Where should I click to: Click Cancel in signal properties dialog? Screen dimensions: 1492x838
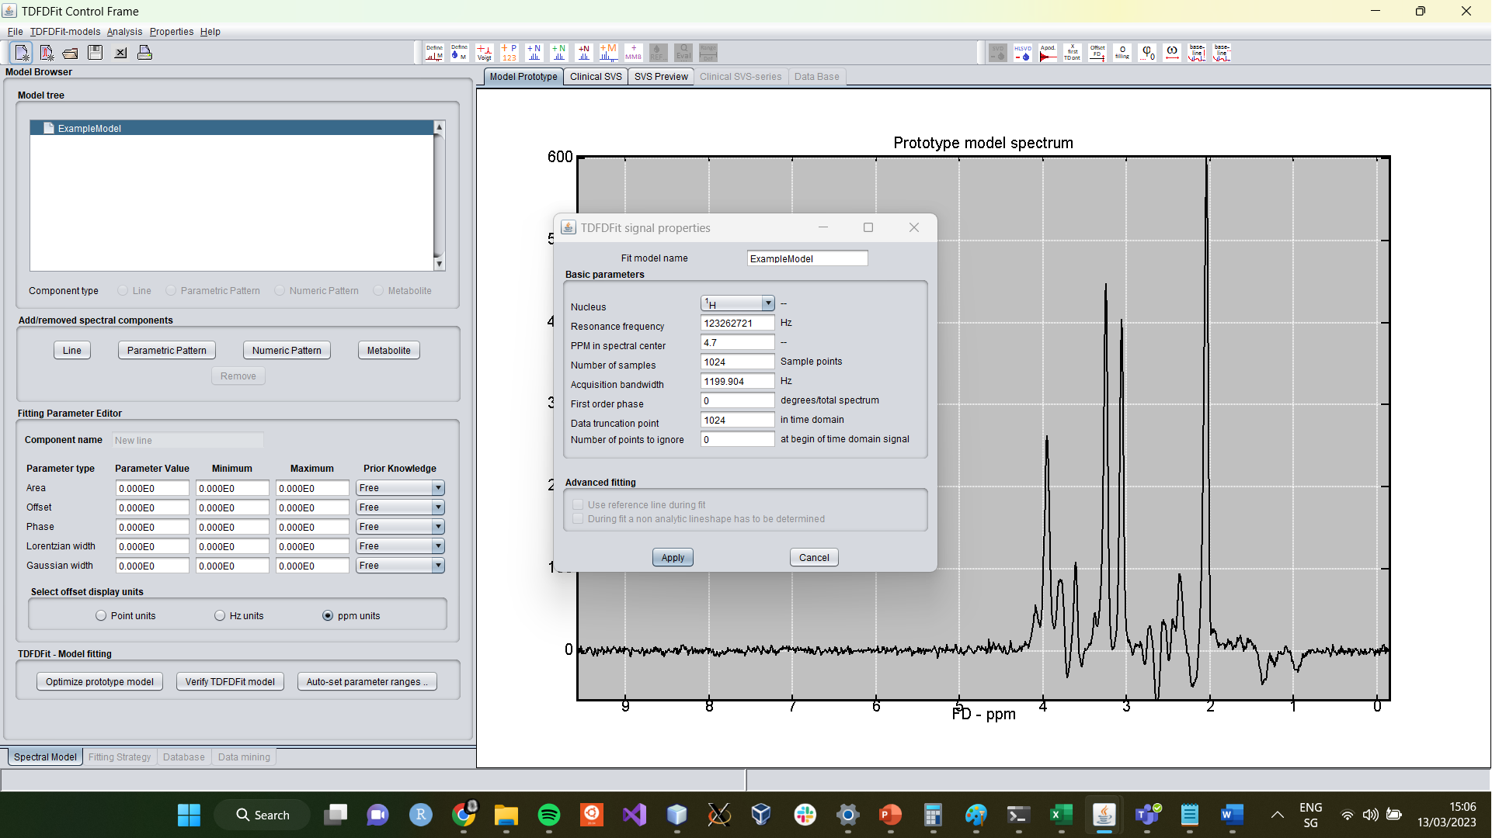click(814, 558)
